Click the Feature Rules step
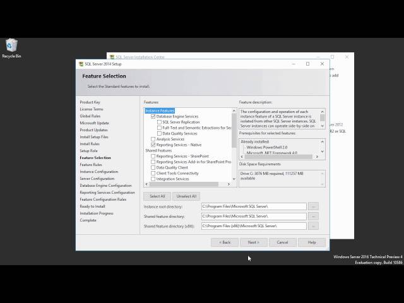Image resolution: width=404 pixels, height=303 pixels. (x=91, y=165)
